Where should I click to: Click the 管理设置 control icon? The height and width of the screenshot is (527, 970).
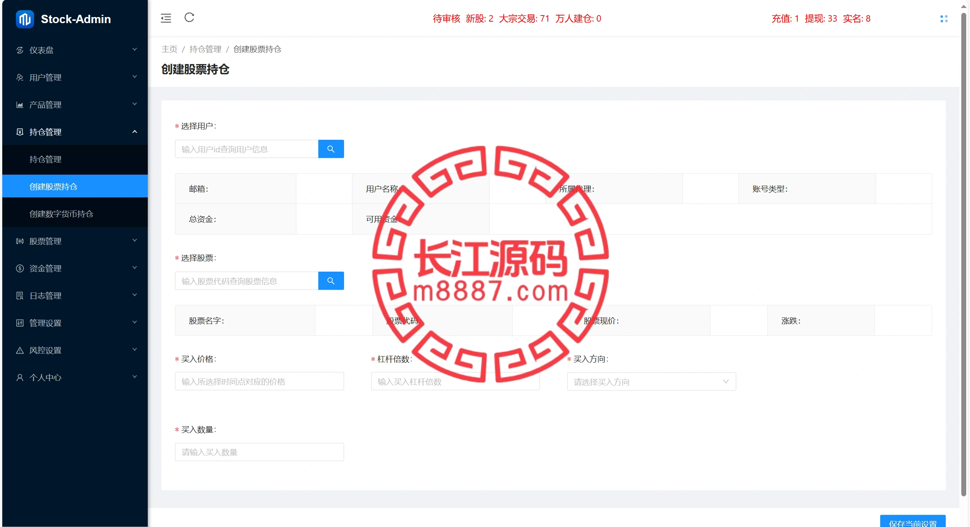[x=20, y=323]
